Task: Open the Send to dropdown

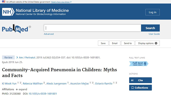Action: coord(128,43)
